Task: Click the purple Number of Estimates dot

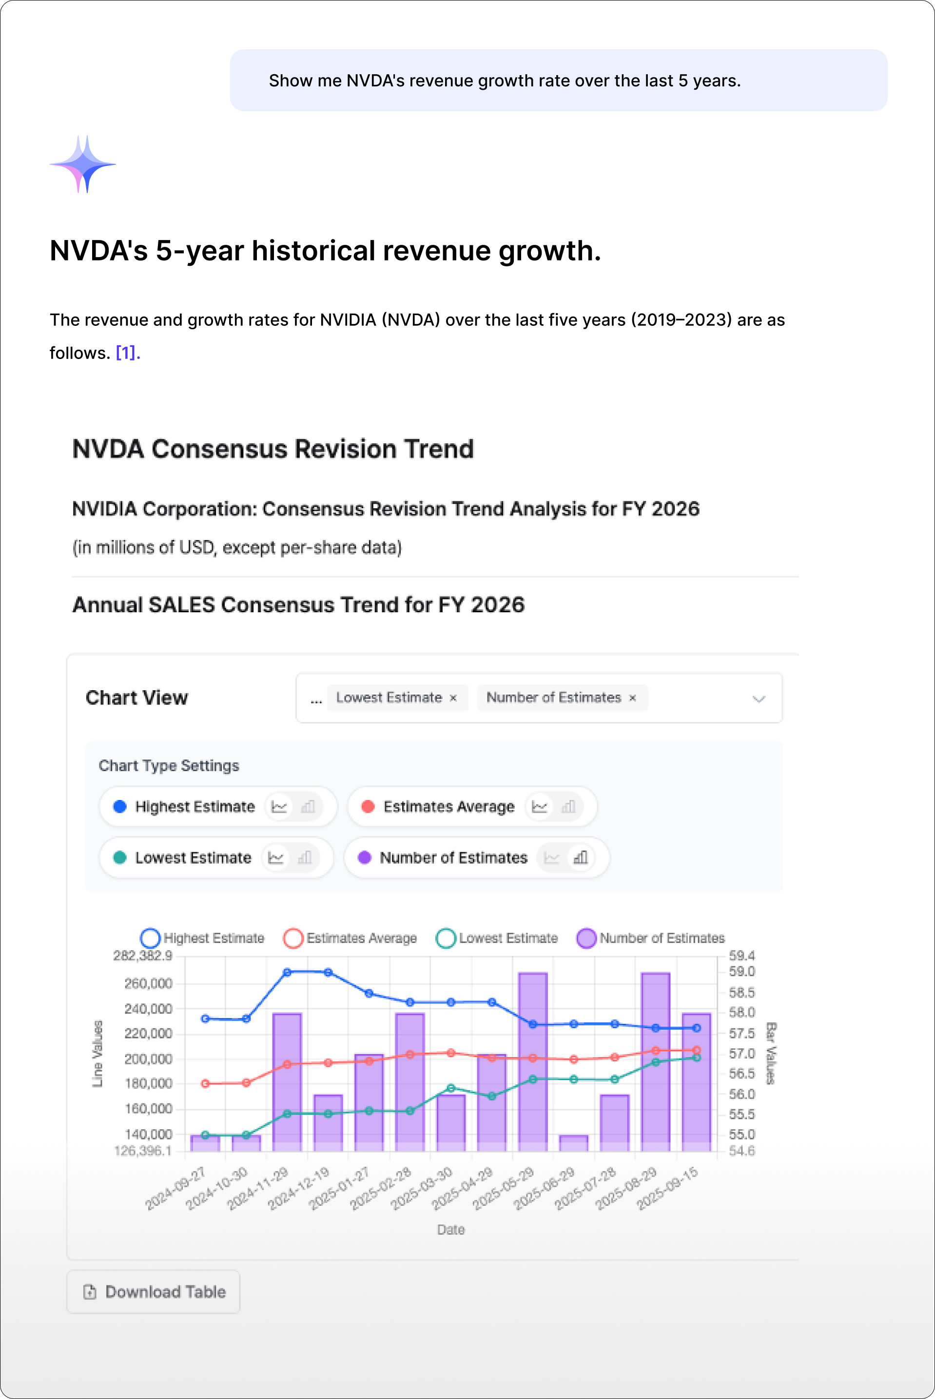Action: click(364, 857)
